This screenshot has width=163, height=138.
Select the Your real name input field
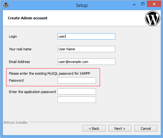click(86, 49)
